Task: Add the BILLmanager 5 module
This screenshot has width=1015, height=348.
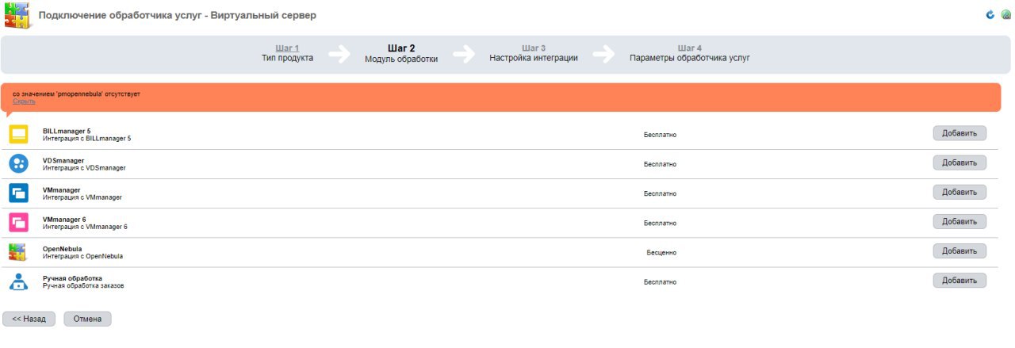Action: click(959, 133)
